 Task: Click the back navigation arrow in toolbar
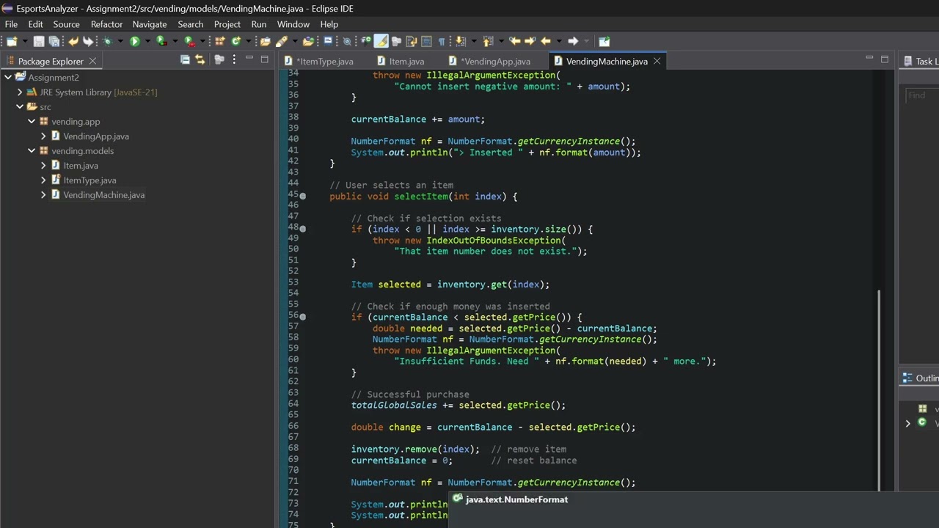point(545,41)
